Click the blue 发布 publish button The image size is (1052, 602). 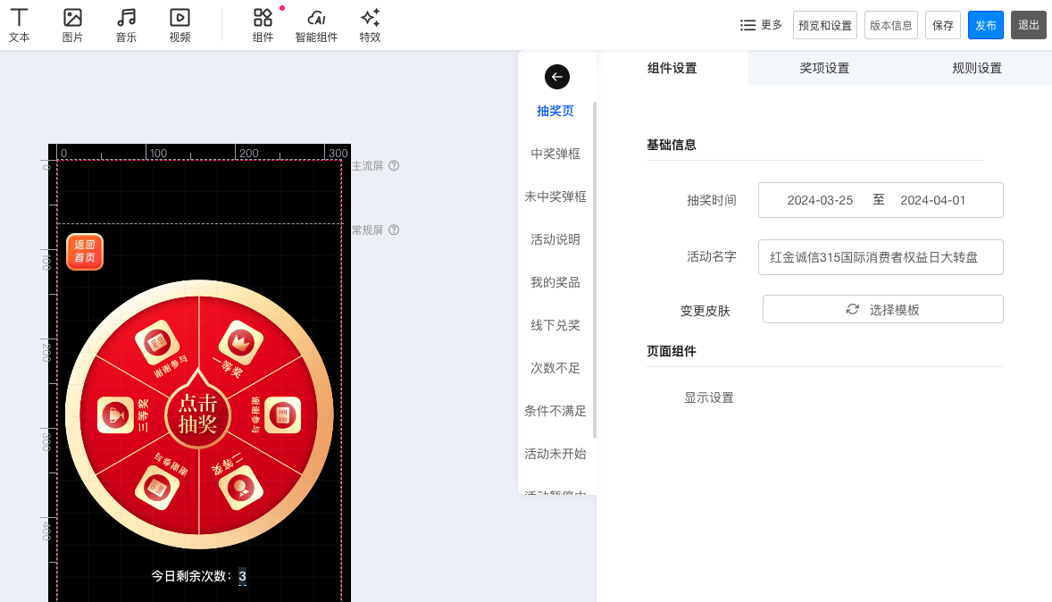[986, 26]
